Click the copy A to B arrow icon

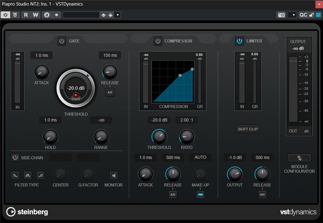(56, 15)
